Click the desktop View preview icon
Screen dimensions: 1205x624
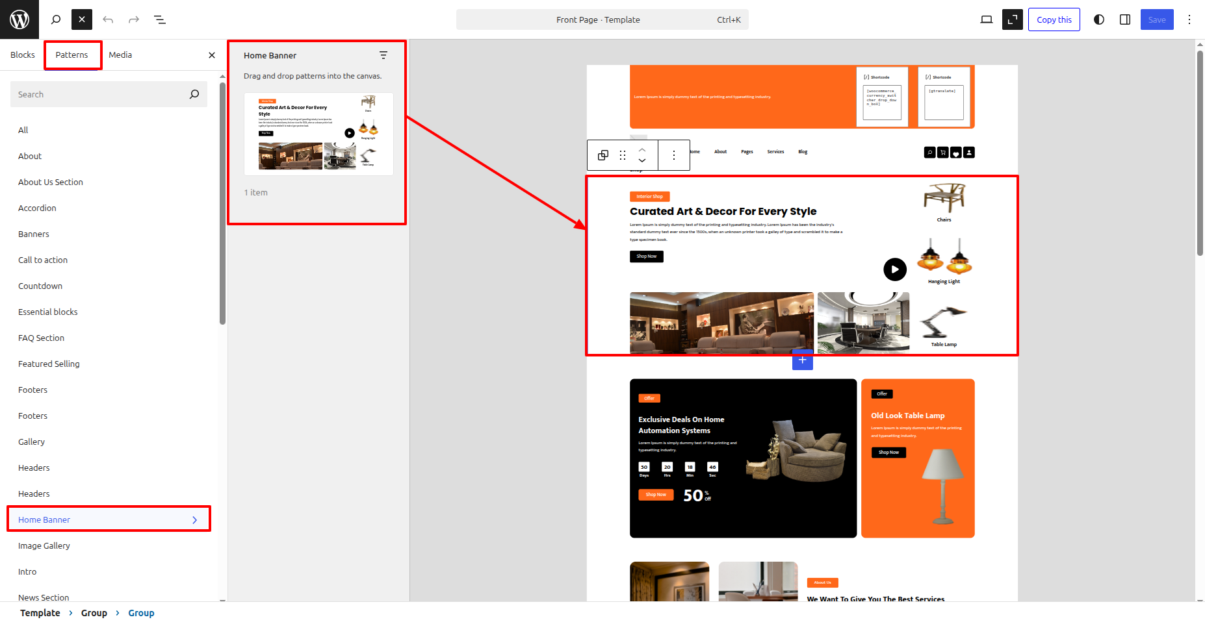click(x=986, y=19)
